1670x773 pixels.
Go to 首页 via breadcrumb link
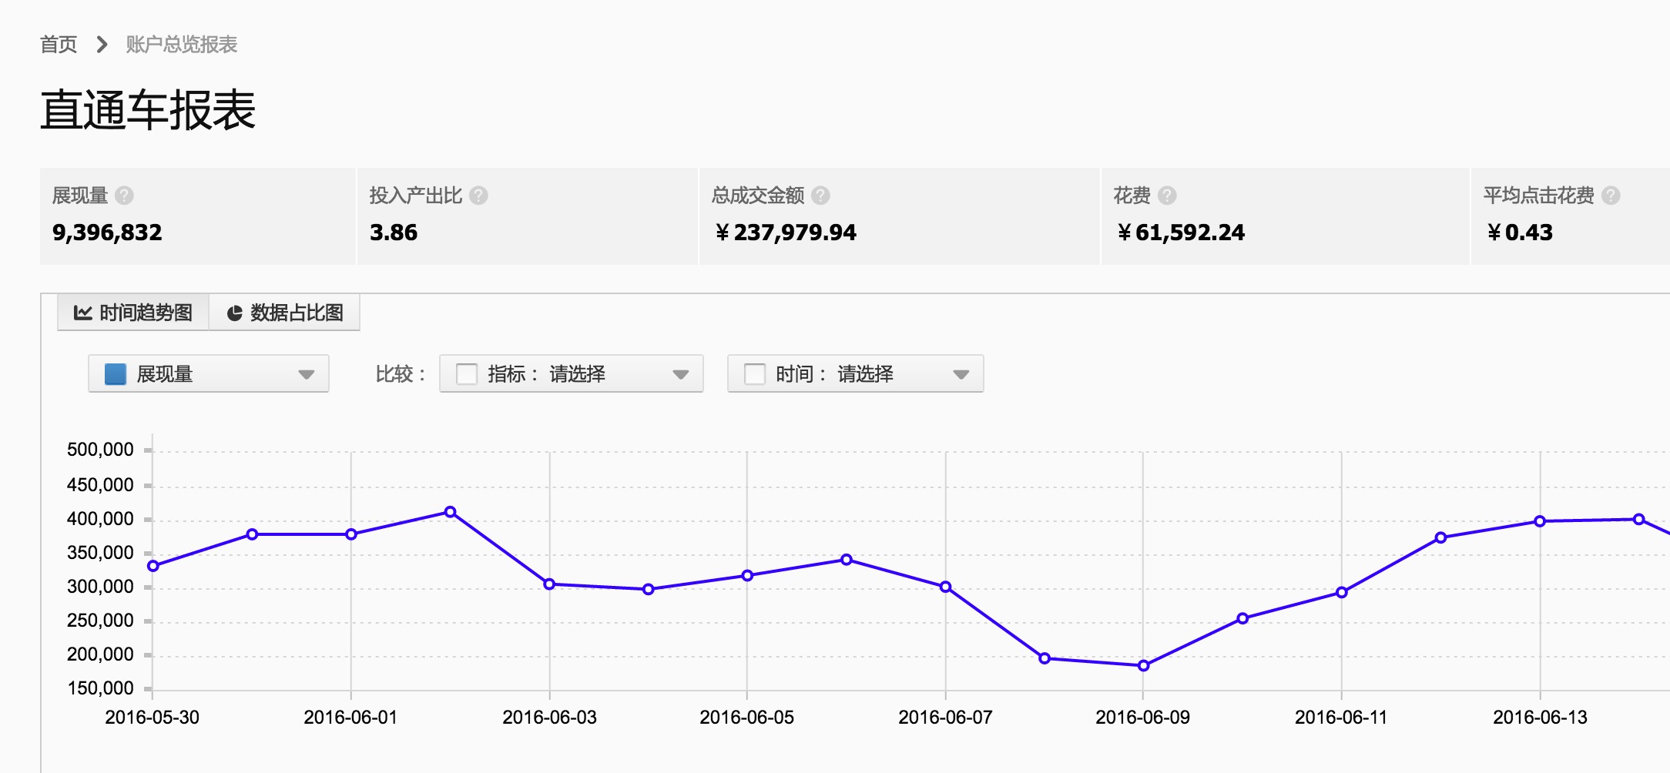click(59, 45)
